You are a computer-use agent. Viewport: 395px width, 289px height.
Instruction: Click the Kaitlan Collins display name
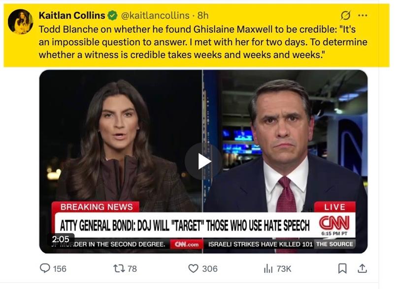tap(71, 15)
